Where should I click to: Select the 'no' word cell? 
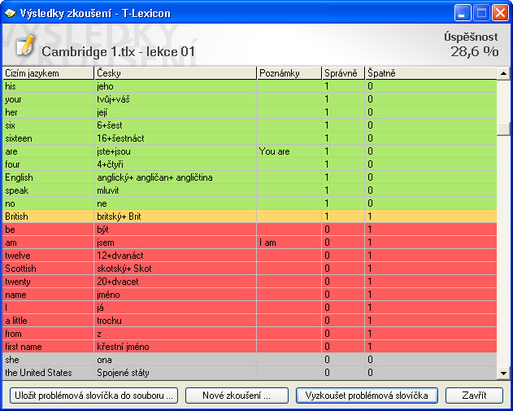tap(49, 203)
